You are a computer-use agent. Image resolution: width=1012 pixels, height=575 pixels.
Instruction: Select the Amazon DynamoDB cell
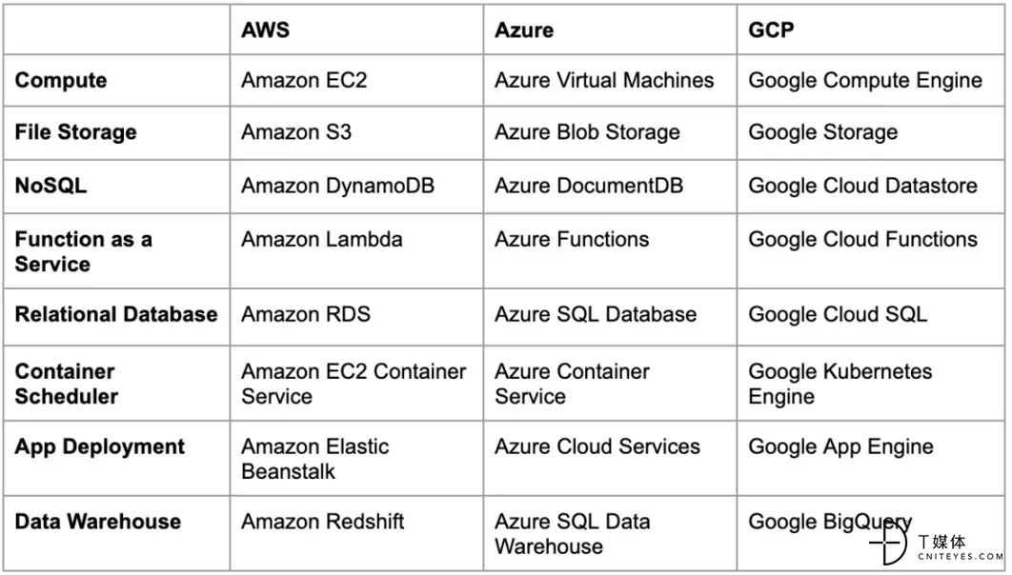tap(356, 187)
